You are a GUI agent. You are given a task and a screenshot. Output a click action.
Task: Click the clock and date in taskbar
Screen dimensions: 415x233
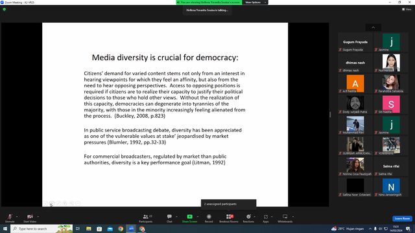396,228
